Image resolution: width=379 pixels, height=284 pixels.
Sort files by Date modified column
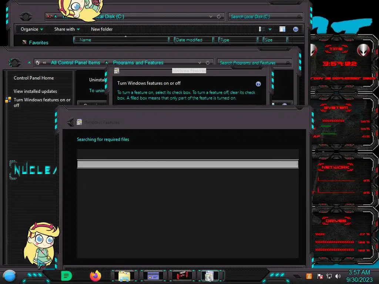(x=194, y=40)
